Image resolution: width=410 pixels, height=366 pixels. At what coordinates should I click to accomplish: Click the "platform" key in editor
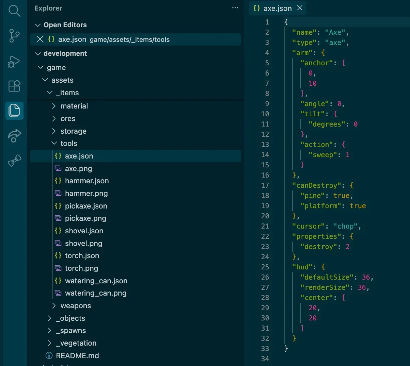click(321, 206)
